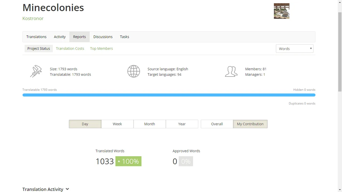The width and height of the screenshot is (342, 192).
Task: Click the 'Members: 81' text
Action: pyautogui.click(x=256, y=69)
